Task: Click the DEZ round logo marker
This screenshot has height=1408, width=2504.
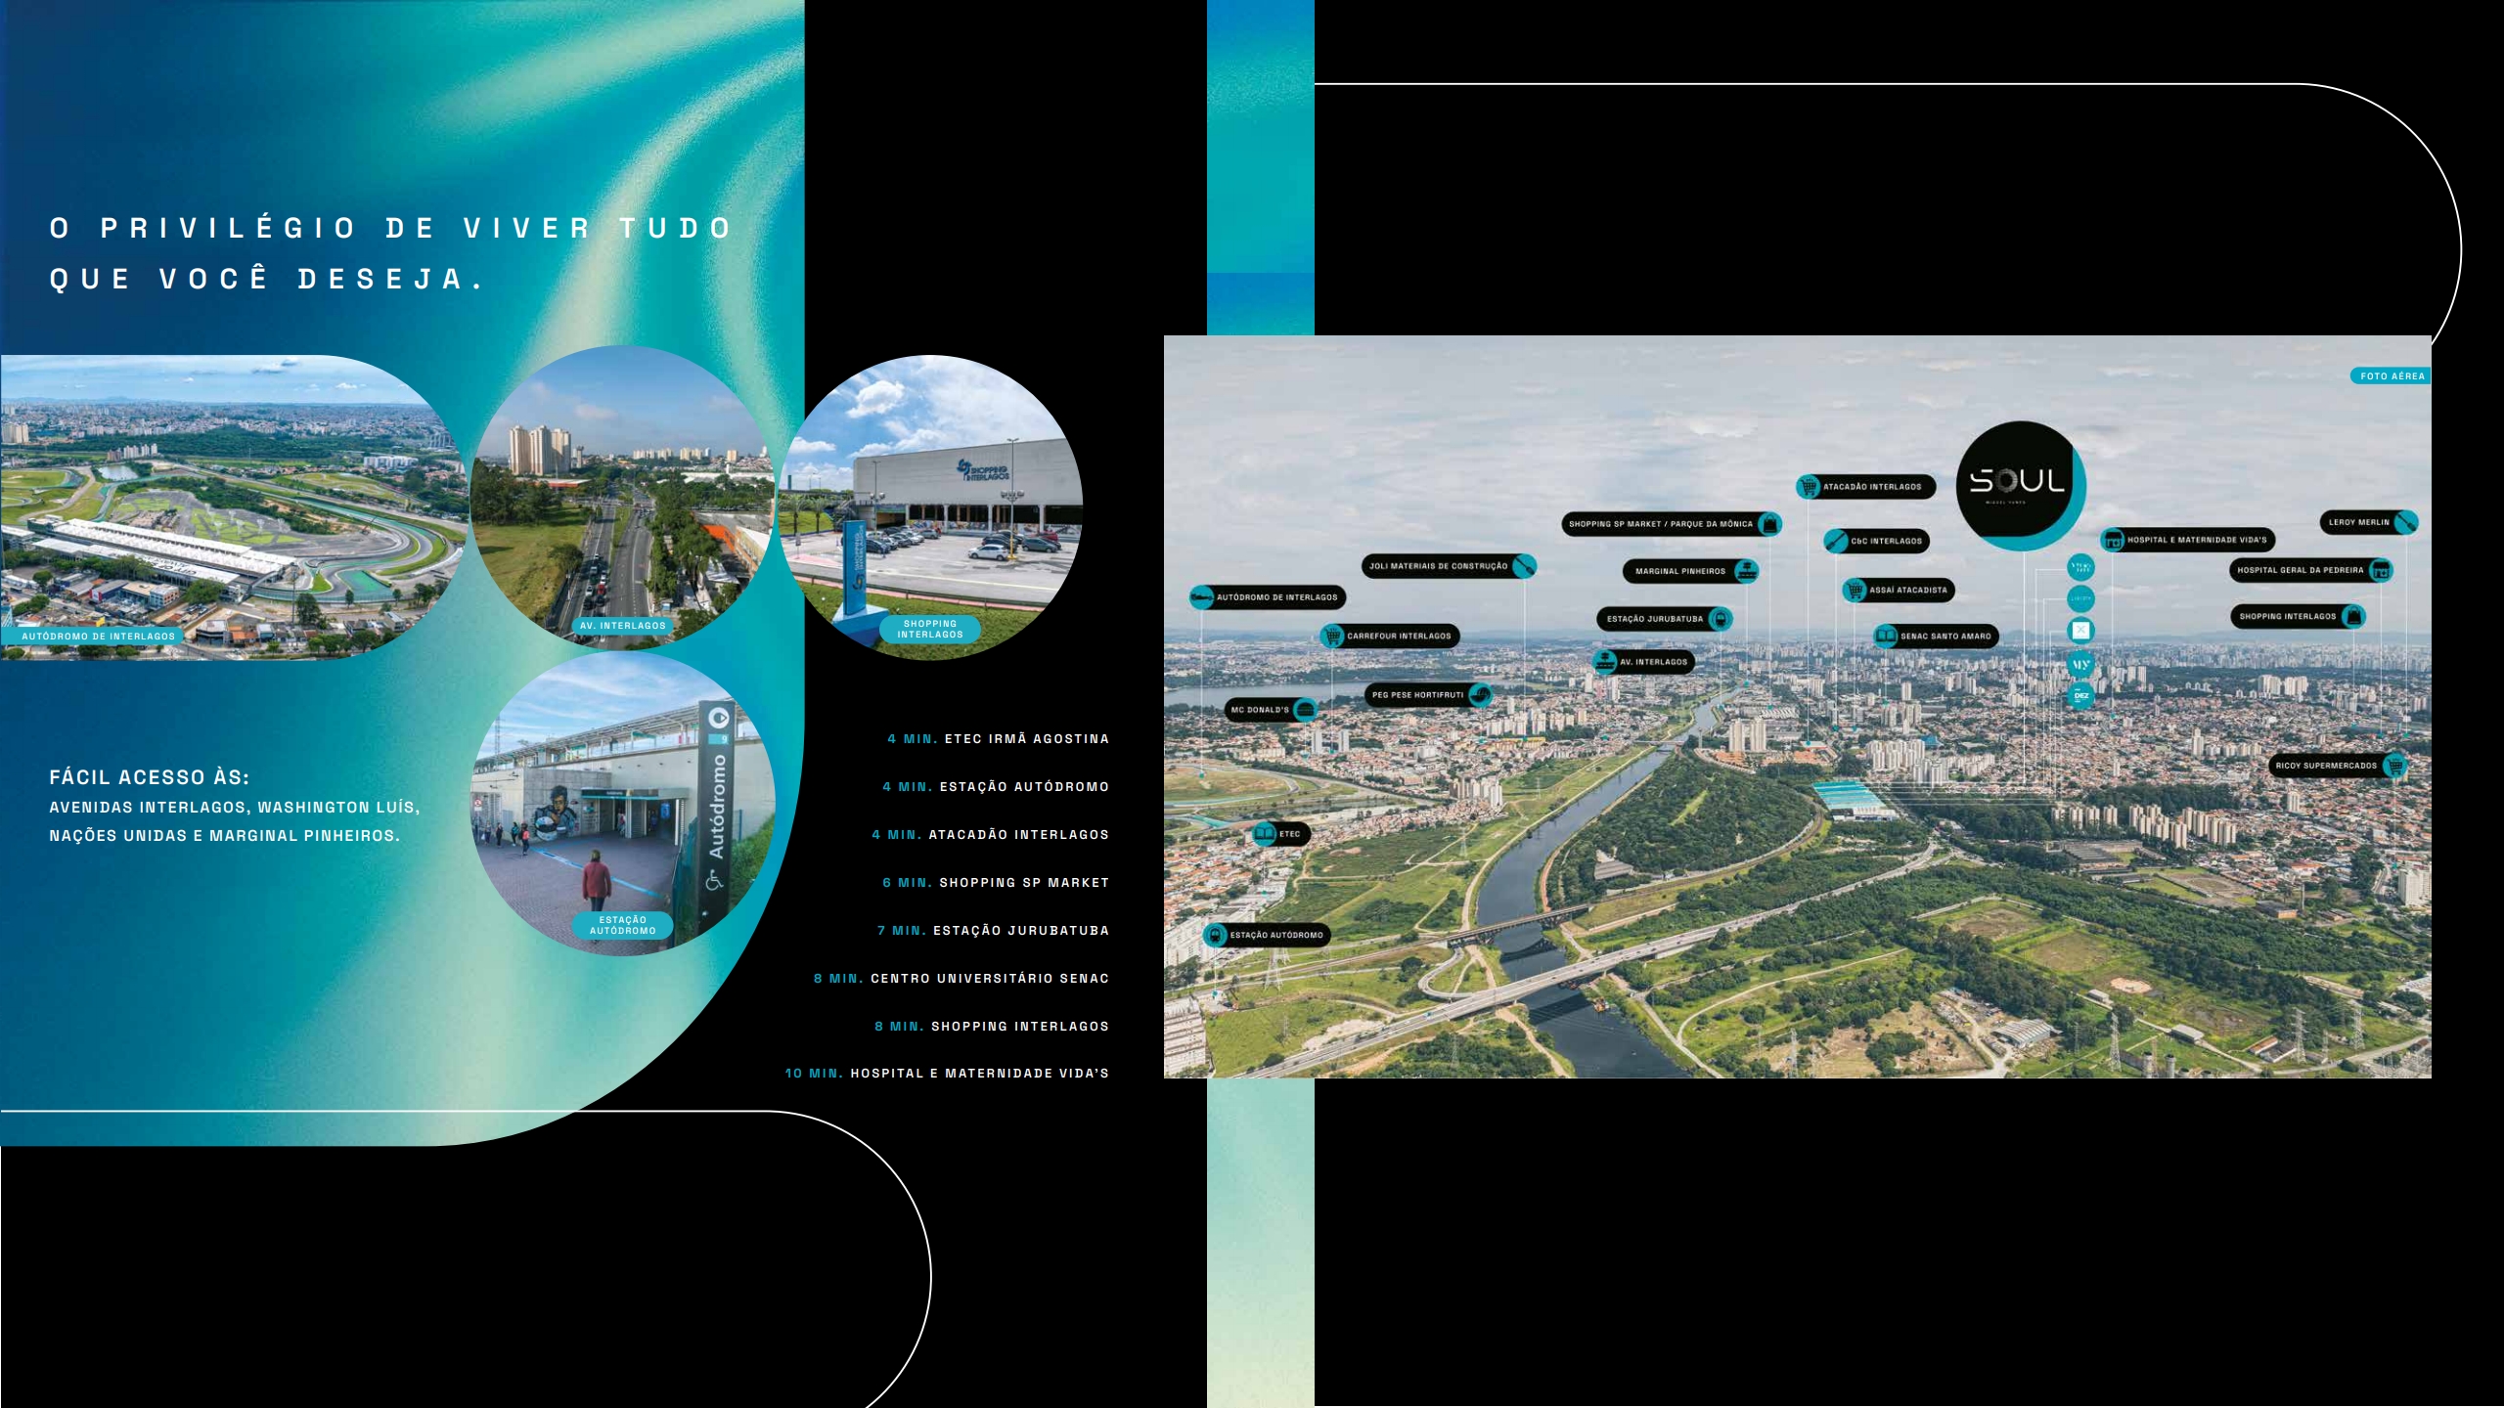Action: pos(2080,696)
